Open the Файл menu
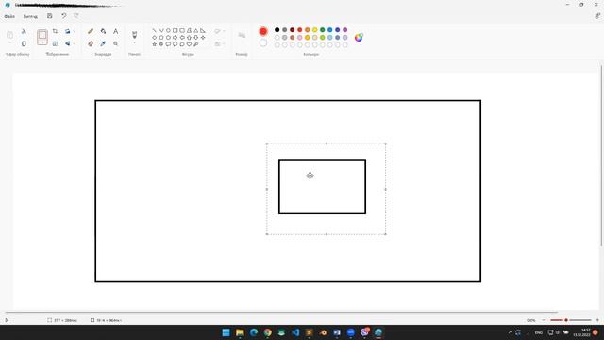604x340 pixels. click(x=9, y=16)
